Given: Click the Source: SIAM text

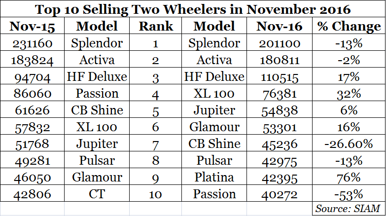Looking at the screenshot, I should [x=351, y=208].
